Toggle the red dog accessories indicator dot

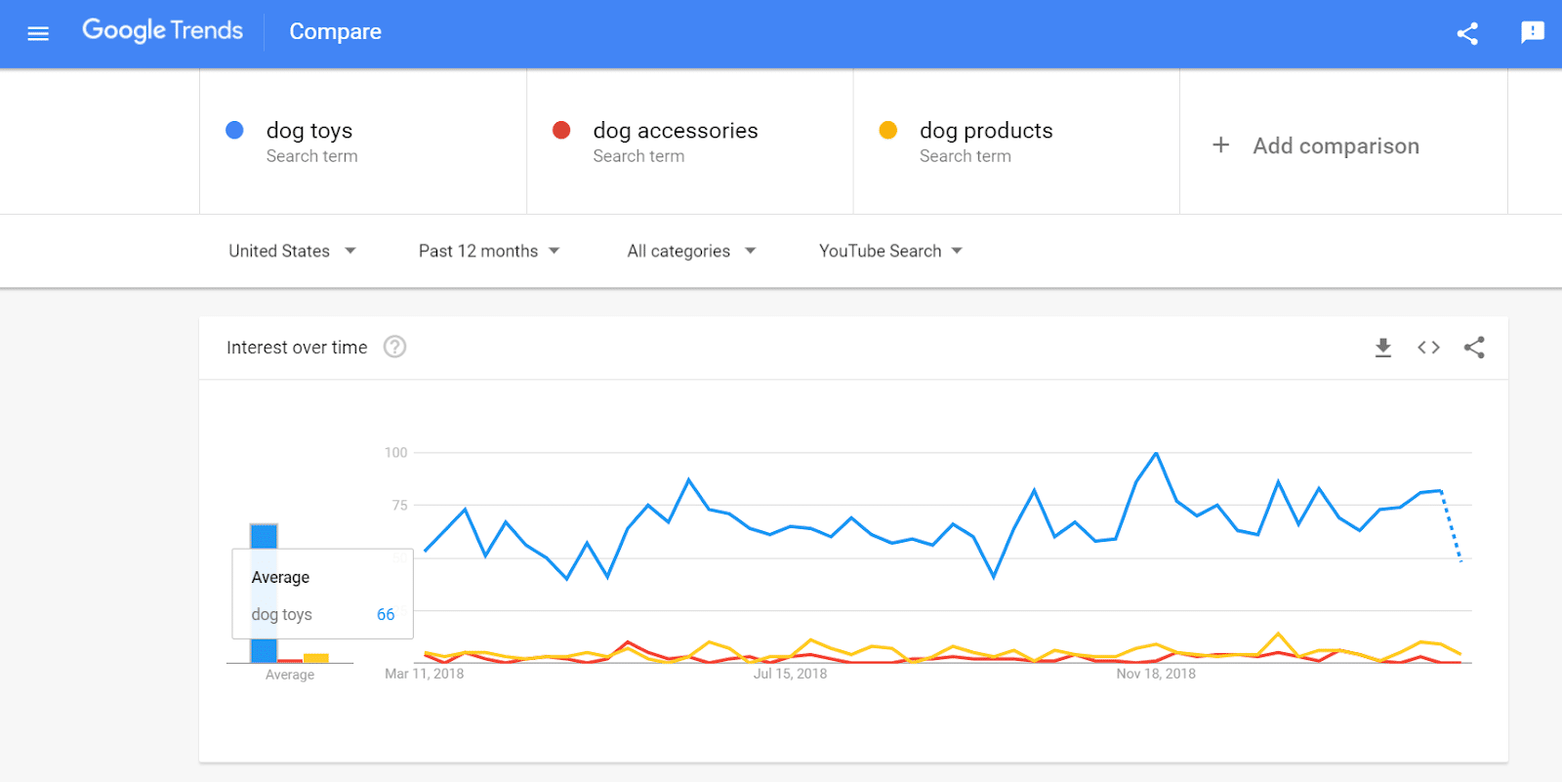[561, 129]
